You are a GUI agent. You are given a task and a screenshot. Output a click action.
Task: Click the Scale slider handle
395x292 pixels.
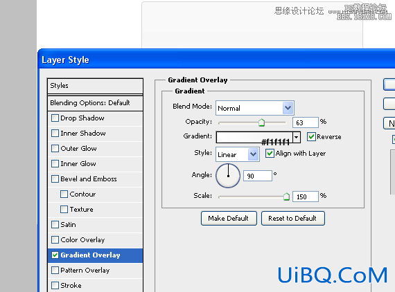[286, 197]
